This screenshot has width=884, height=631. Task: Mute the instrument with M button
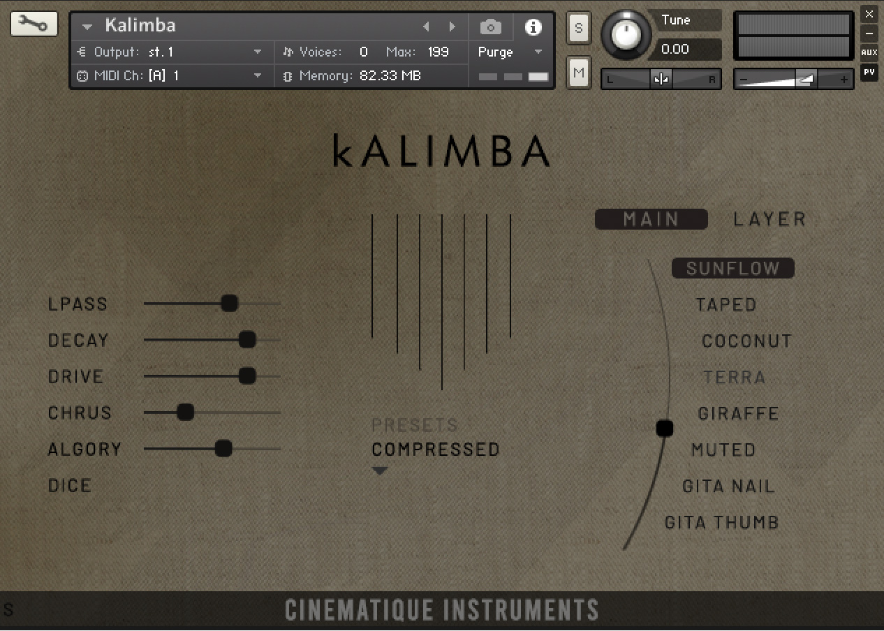click(578, 72)
